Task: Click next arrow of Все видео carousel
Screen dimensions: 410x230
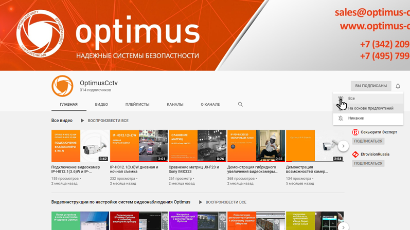Action: pyautogui.click(x=343, y=146)
